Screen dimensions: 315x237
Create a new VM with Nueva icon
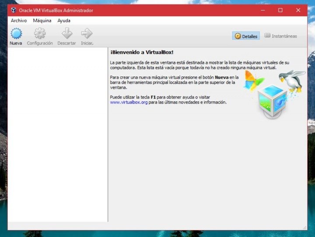click(16, 33)
